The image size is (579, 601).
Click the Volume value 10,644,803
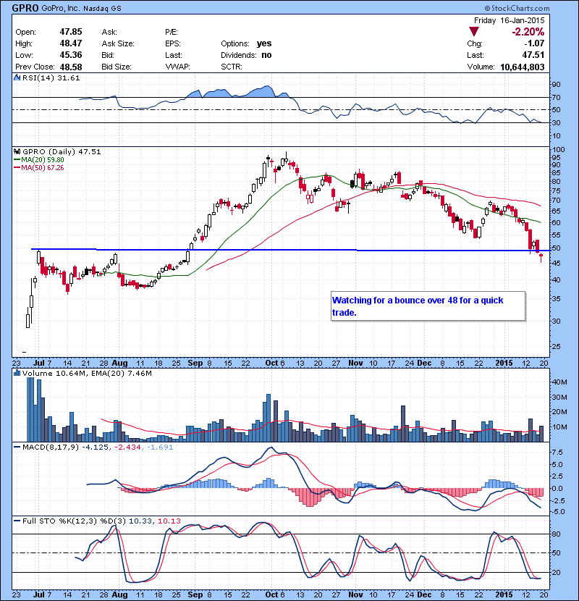523,67
